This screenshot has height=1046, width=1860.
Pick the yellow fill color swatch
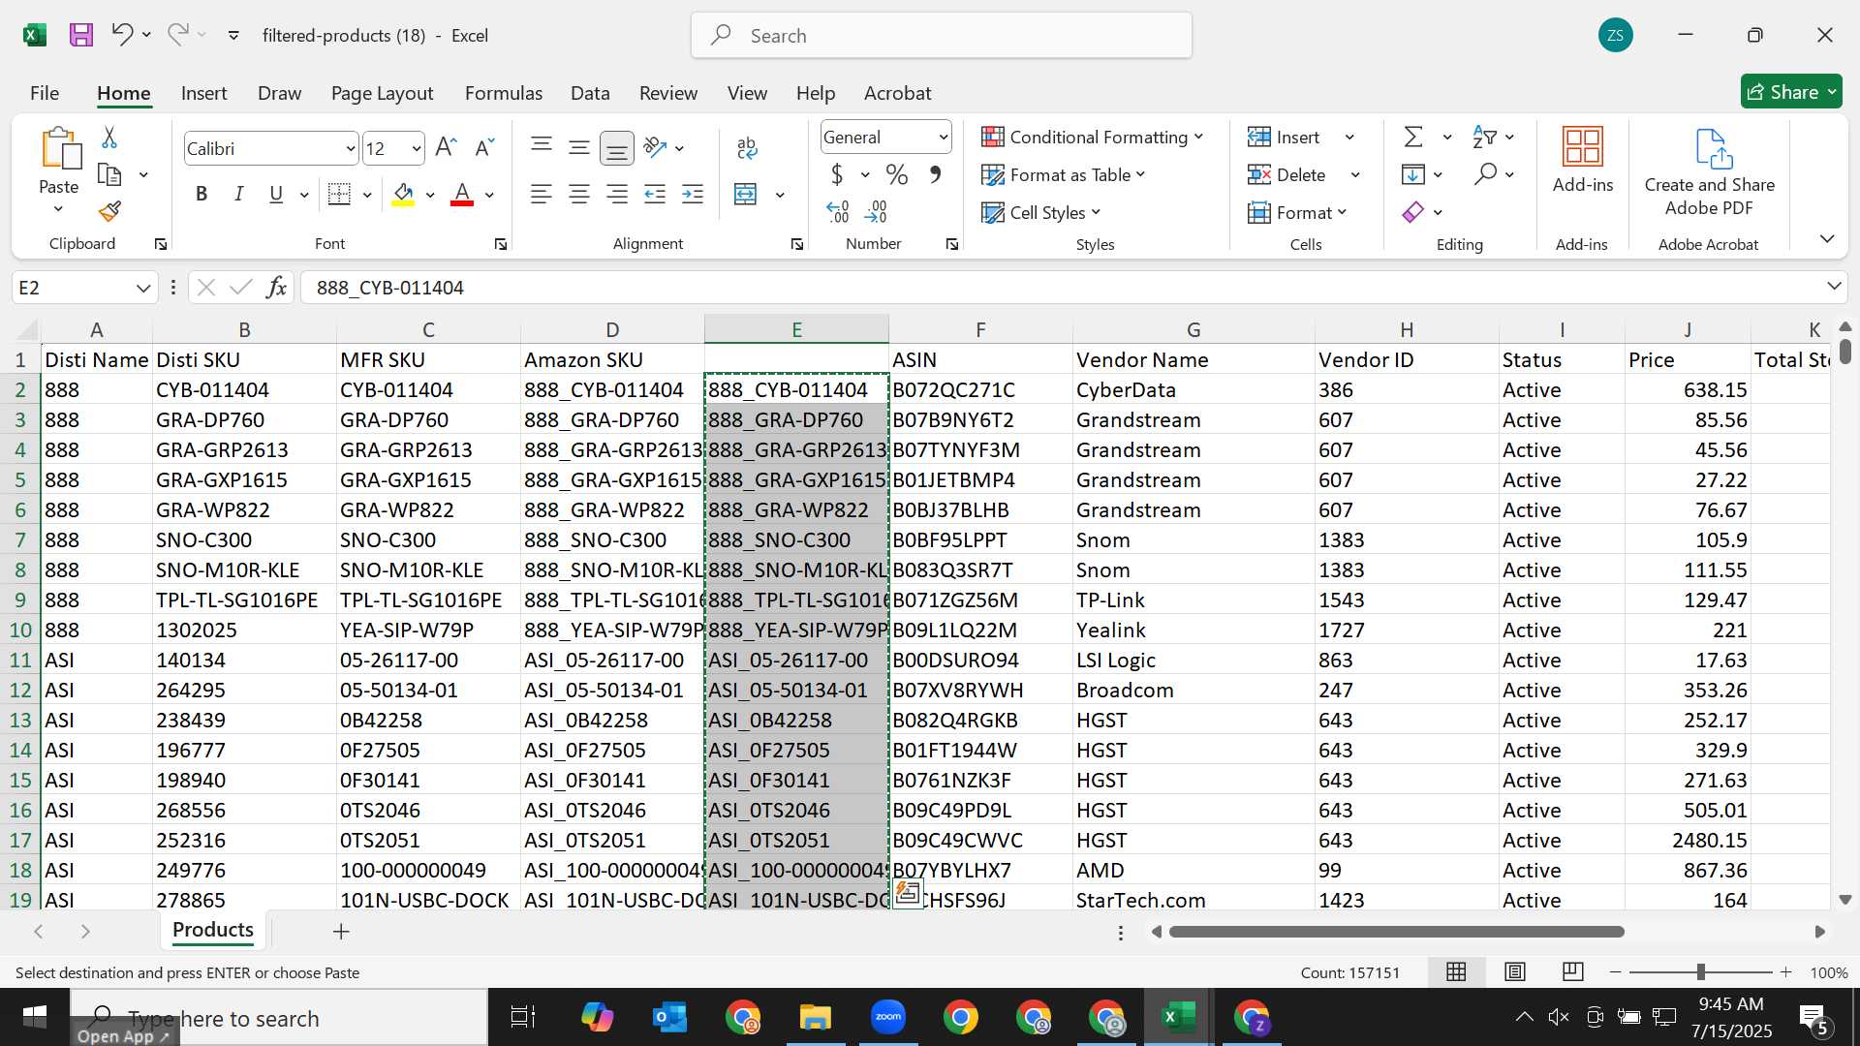point(404,195)
